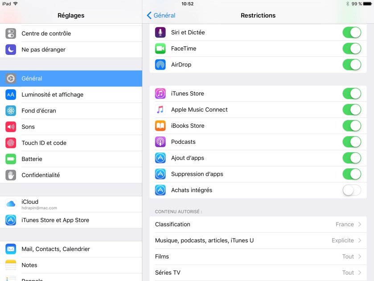Screen dimensions: 374x281
Task: Enable the Achats intégrés switch
Action: (351, 190)
